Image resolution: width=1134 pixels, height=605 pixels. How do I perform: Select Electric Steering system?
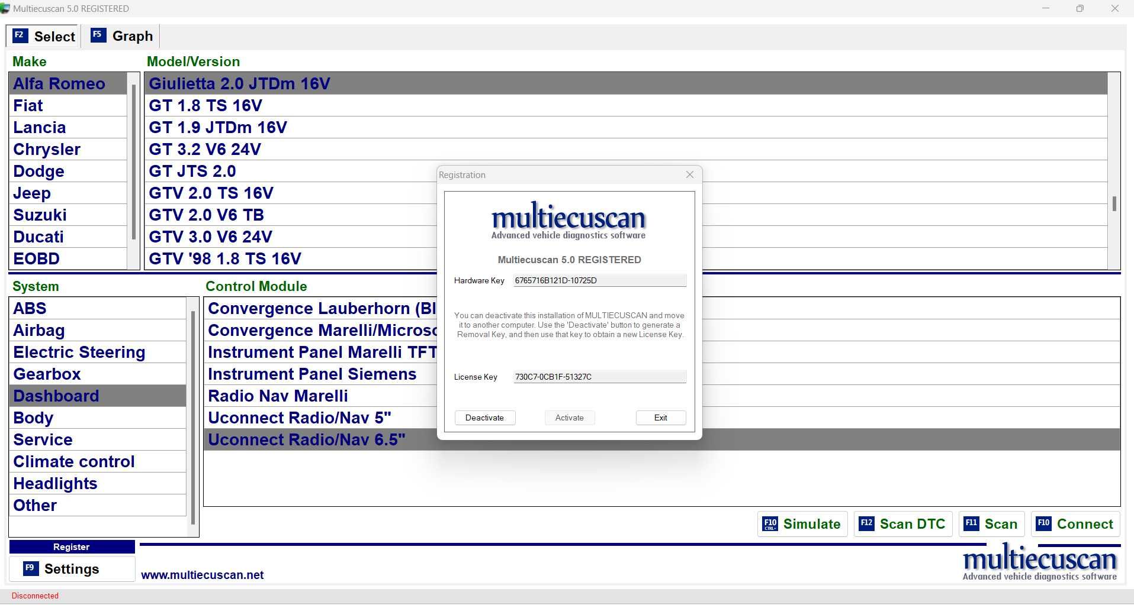98,352
